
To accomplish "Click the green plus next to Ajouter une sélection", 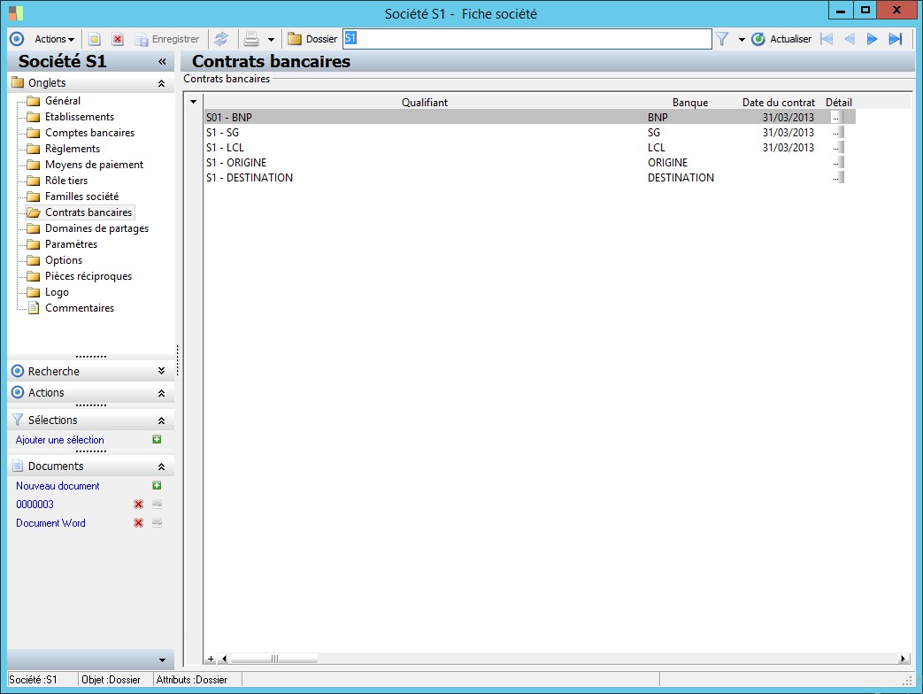I will (157, 439).
